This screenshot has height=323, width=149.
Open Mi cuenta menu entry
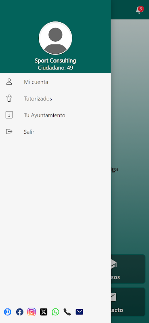click(x=55, y=82)
